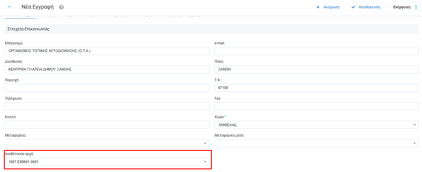This screenshot has width=422, height=172.
Task: Select the Πόλη field containing ΞΑΝΘΗ
Action: tap(316, 70)
